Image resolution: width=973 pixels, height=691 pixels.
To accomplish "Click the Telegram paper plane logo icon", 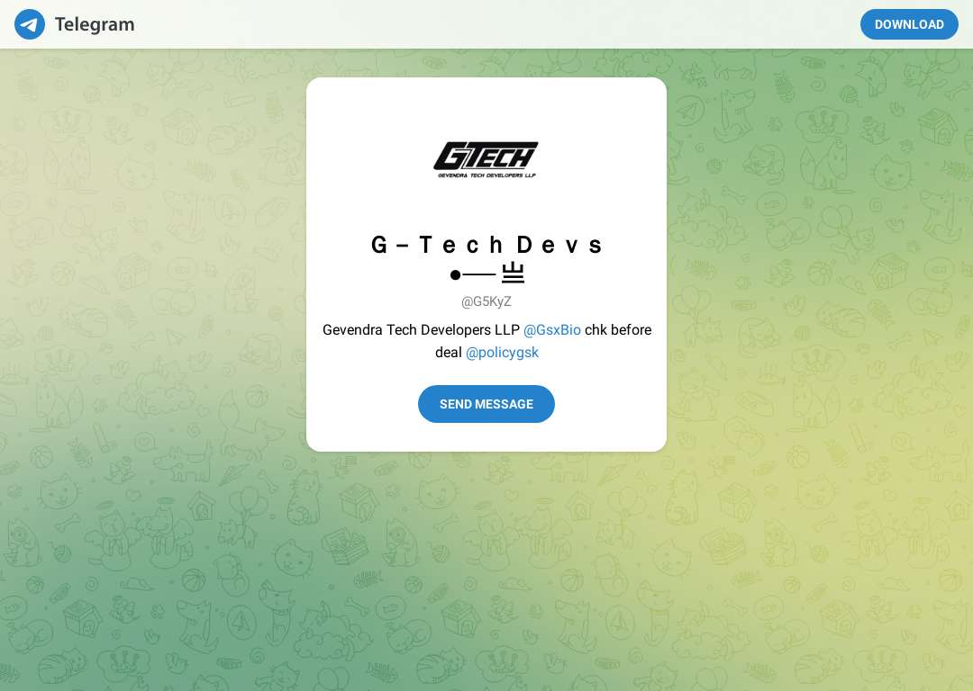I will click(x=30, y=24).
